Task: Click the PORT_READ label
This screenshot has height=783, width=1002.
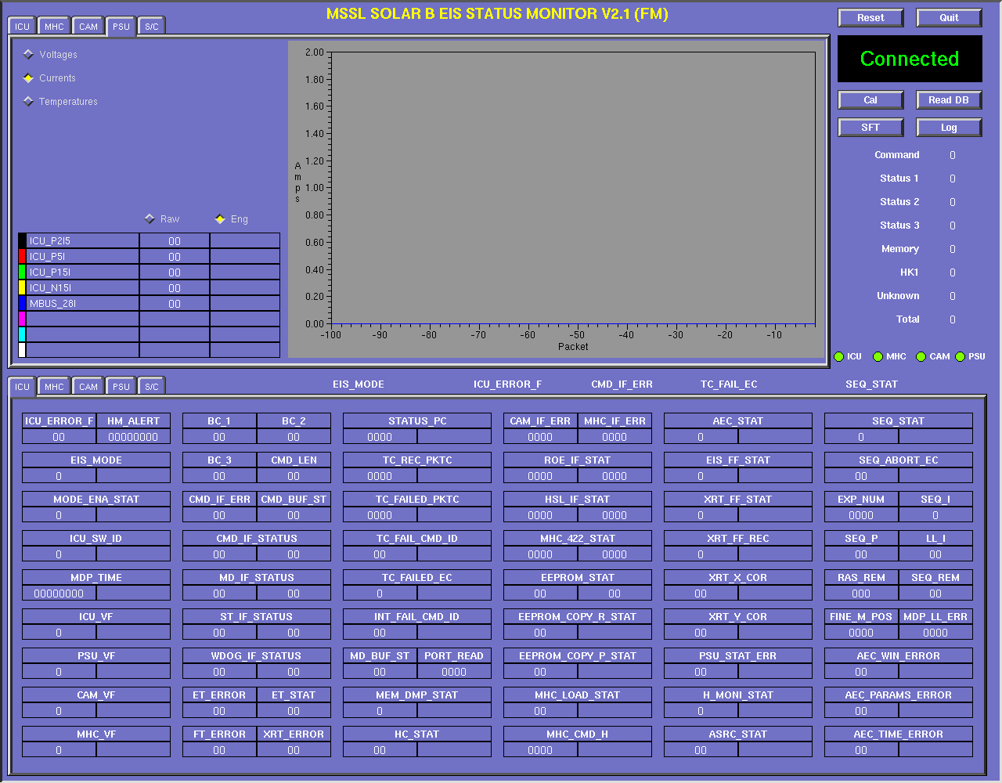Action: pyautogui.click(x=454, y=656)
